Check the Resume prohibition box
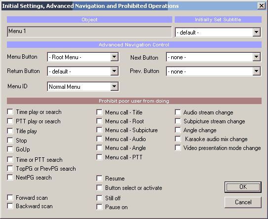The image size is (268, 219). [x=99, y=179]
